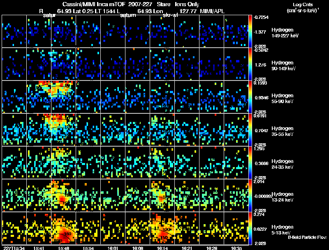Viewport: 329px width, 250px height.
Task: Click the '0.1593' colorbar maximum value
Action: click(x=260, y=83)
